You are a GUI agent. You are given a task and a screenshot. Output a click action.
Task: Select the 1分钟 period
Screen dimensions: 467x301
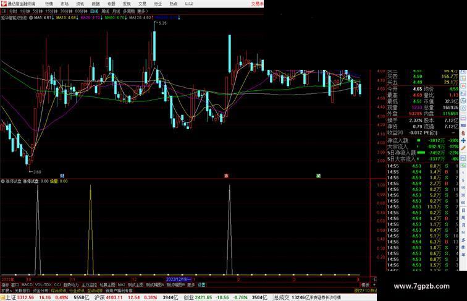(25, 11)
